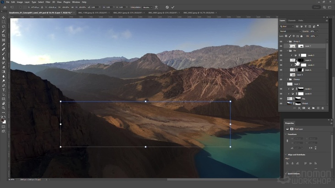Select the Type tool

[x=4, y=90]
